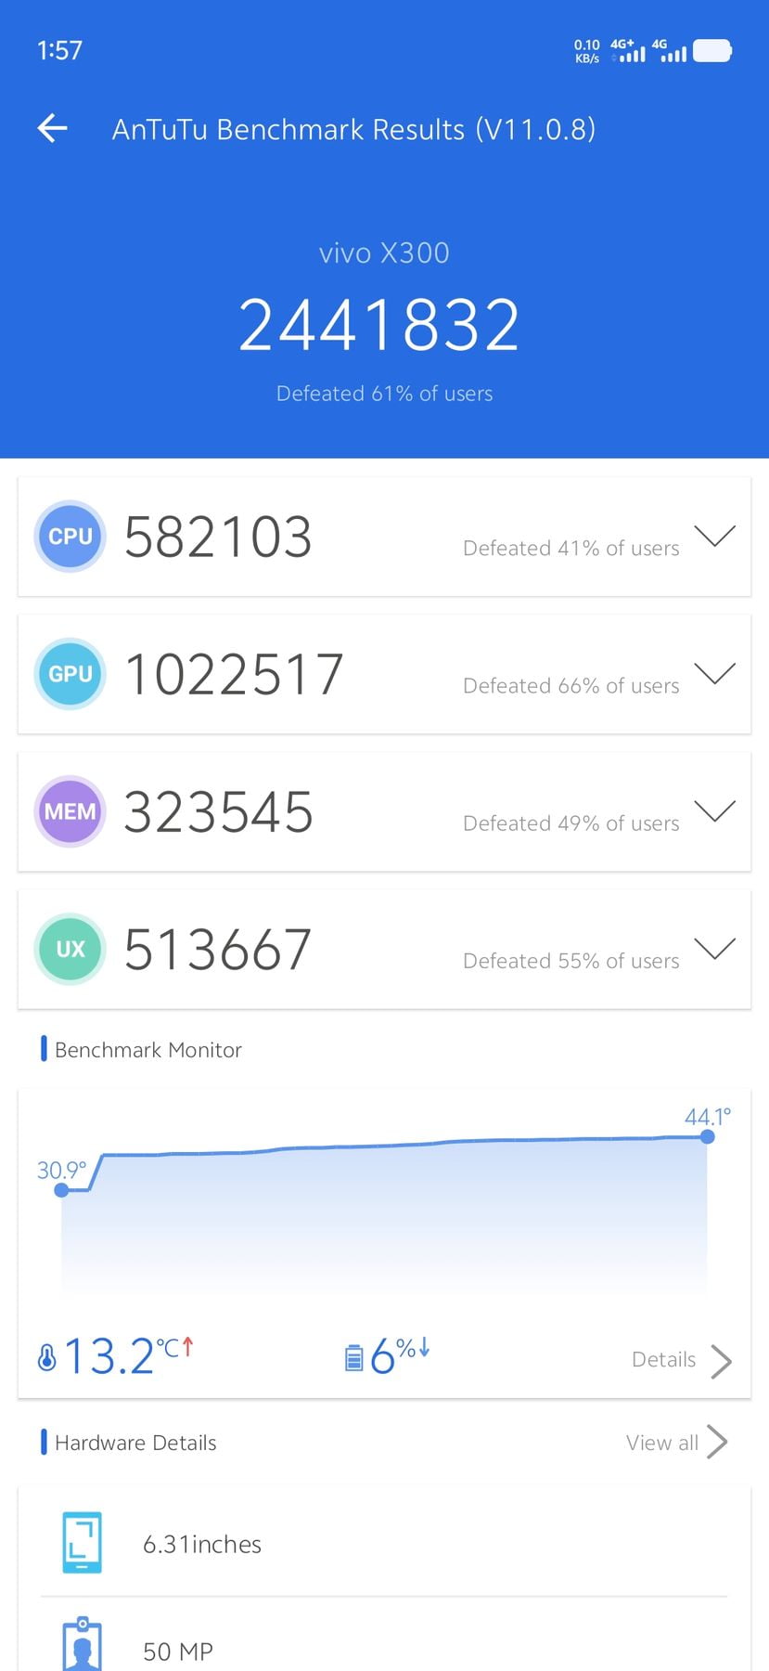Tap the Benchmark Monitor heading
Screen dimensions: 769x1671
tap(148, 1050)
